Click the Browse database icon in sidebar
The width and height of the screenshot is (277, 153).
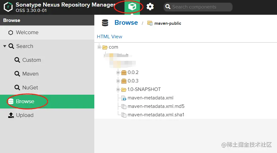[11, 101]
